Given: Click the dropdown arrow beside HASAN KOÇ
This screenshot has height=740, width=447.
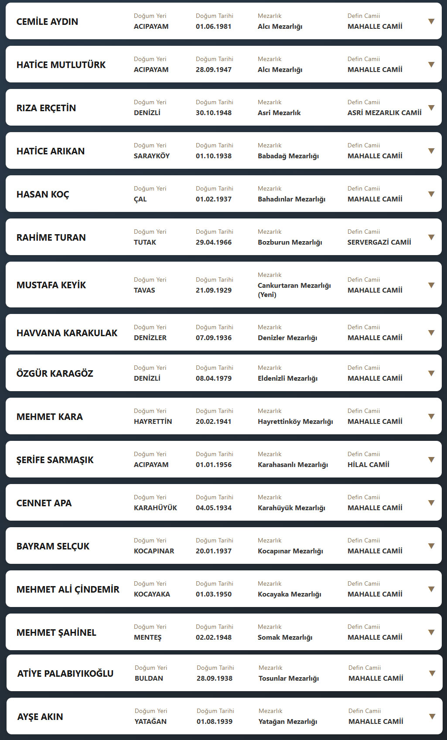Looking at the screenshot, I should pos(431,194).
